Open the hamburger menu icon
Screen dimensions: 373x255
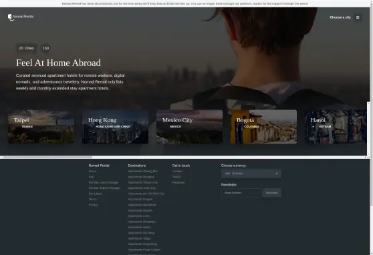point(358,17)
